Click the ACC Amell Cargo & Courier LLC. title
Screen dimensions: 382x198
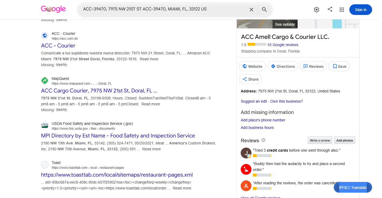(285, 37)
